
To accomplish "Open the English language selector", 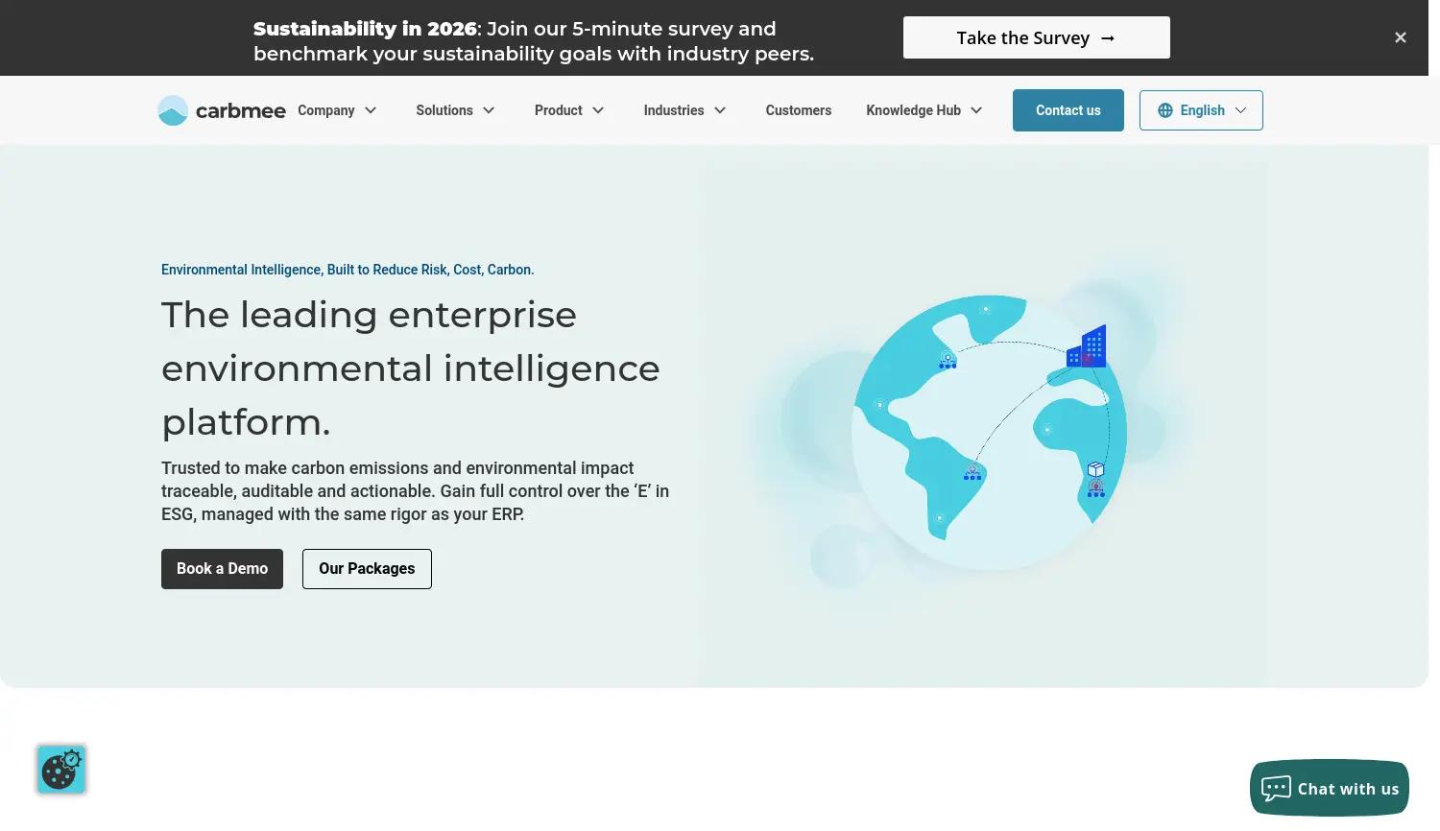I will [x=1201, y=110].
